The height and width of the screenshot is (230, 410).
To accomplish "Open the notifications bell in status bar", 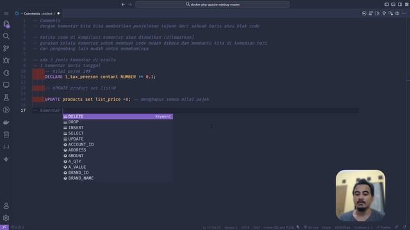I will (405, 227).
